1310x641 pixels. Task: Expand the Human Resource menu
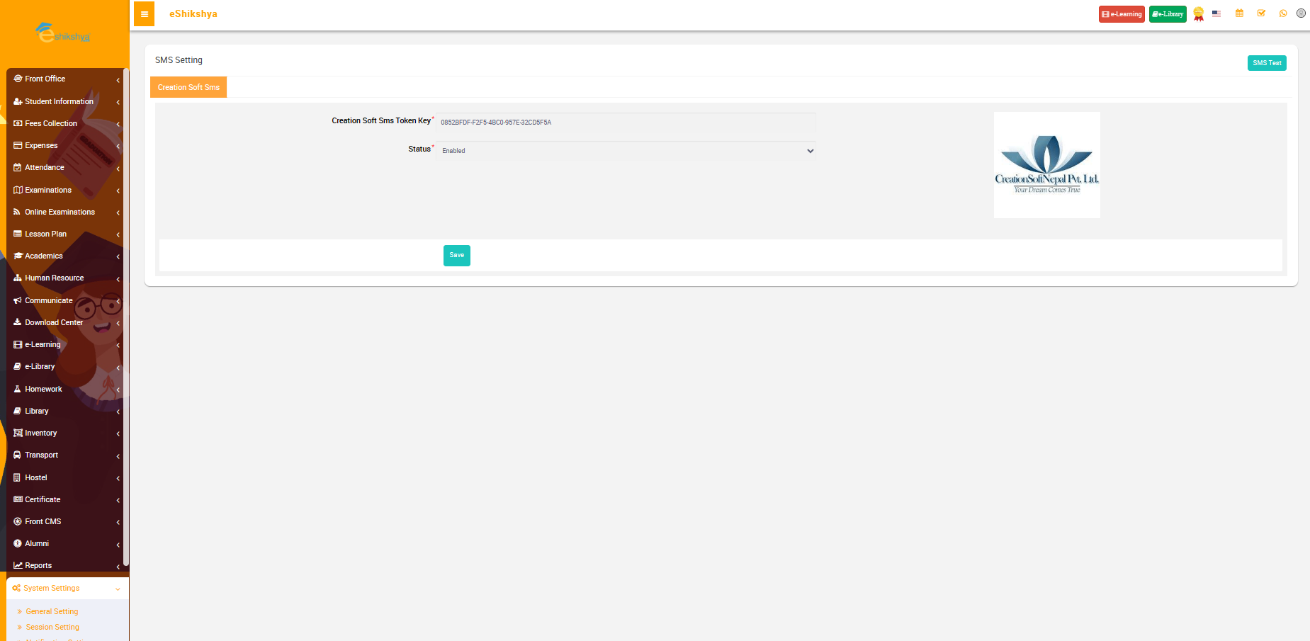tap(54, 278)
